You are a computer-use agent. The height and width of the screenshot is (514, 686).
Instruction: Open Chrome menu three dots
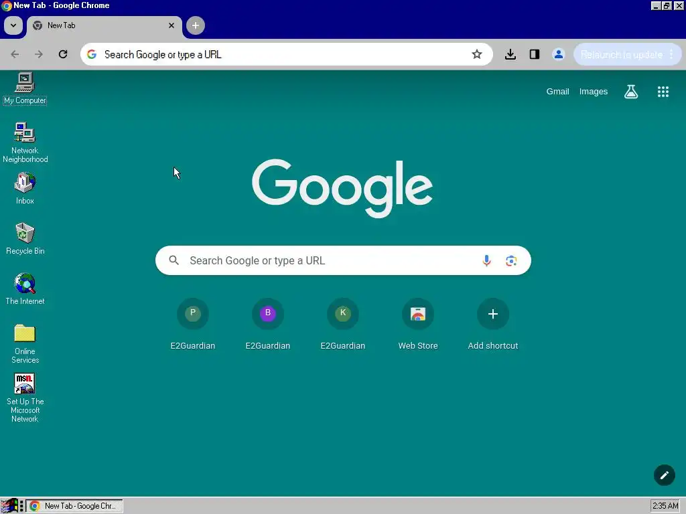(671, 54)
